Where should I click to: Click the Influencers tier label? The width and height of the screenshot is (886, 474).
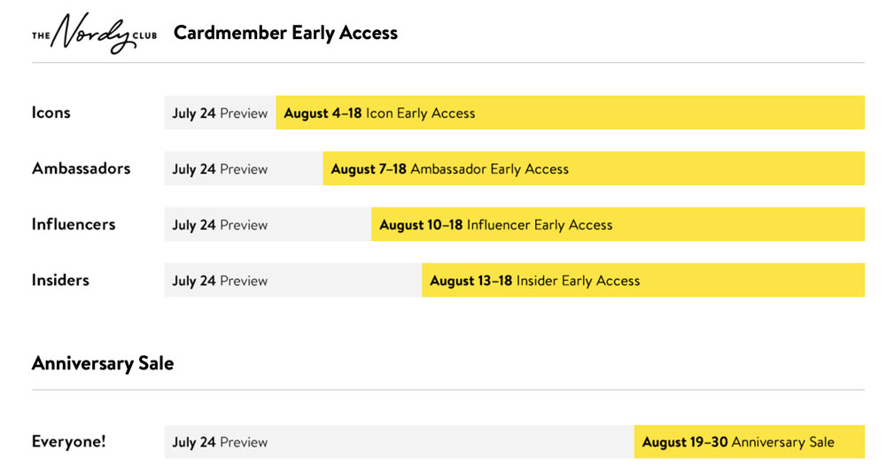(x=74, y=224)
